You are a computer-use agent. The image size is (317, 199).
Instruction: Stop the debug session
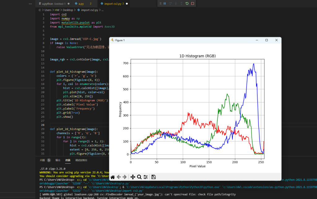pyautogui.click(x=193, y=3)
